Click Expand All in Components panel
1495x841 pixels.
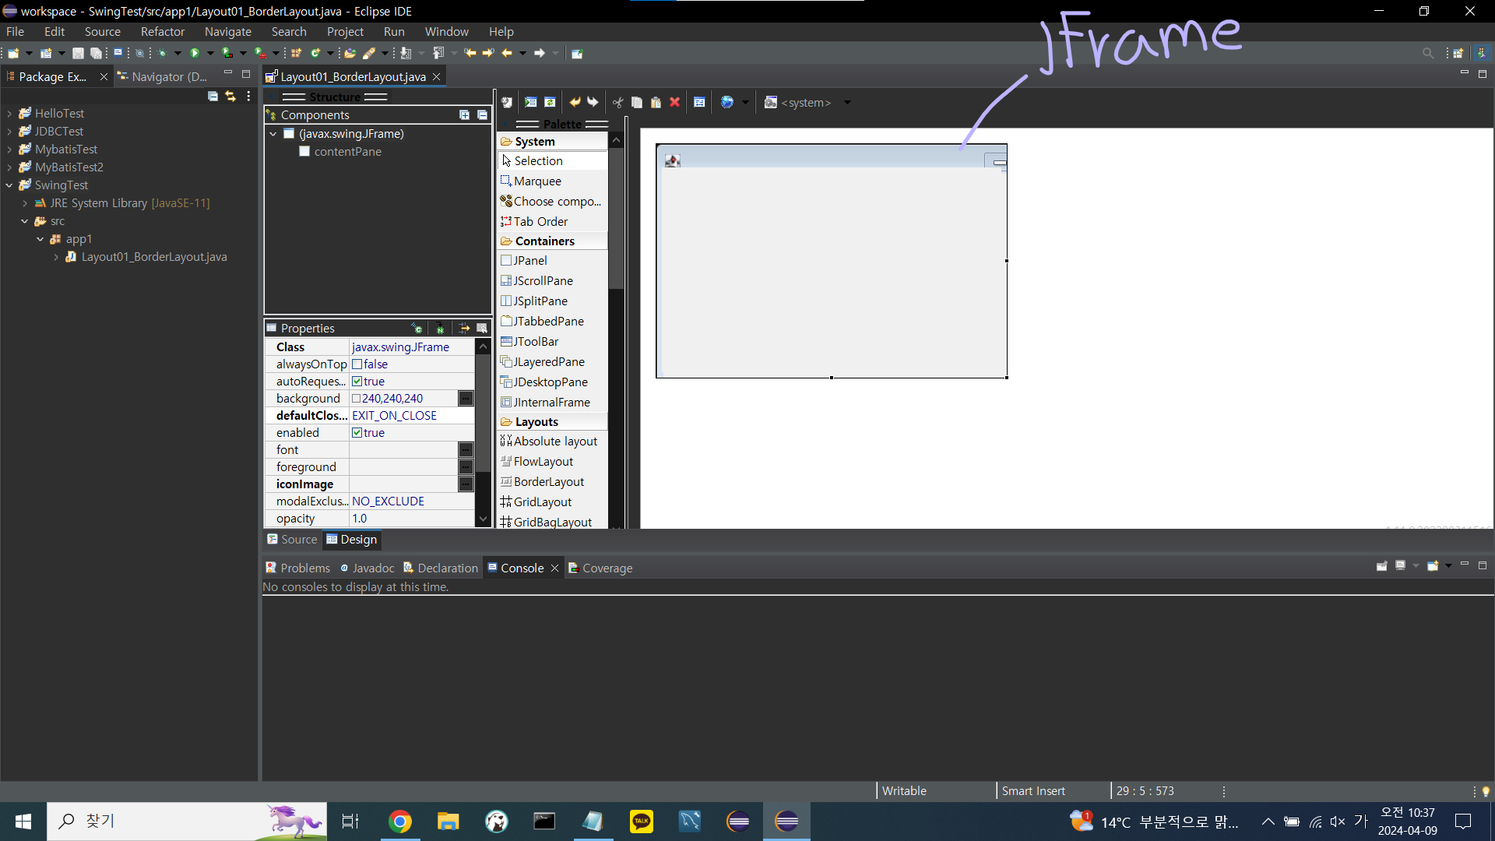465,115
